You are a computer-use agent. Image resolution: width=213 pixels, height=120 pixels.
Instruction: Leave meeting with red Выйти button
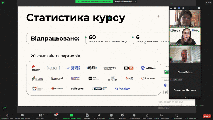pos(207,116)
